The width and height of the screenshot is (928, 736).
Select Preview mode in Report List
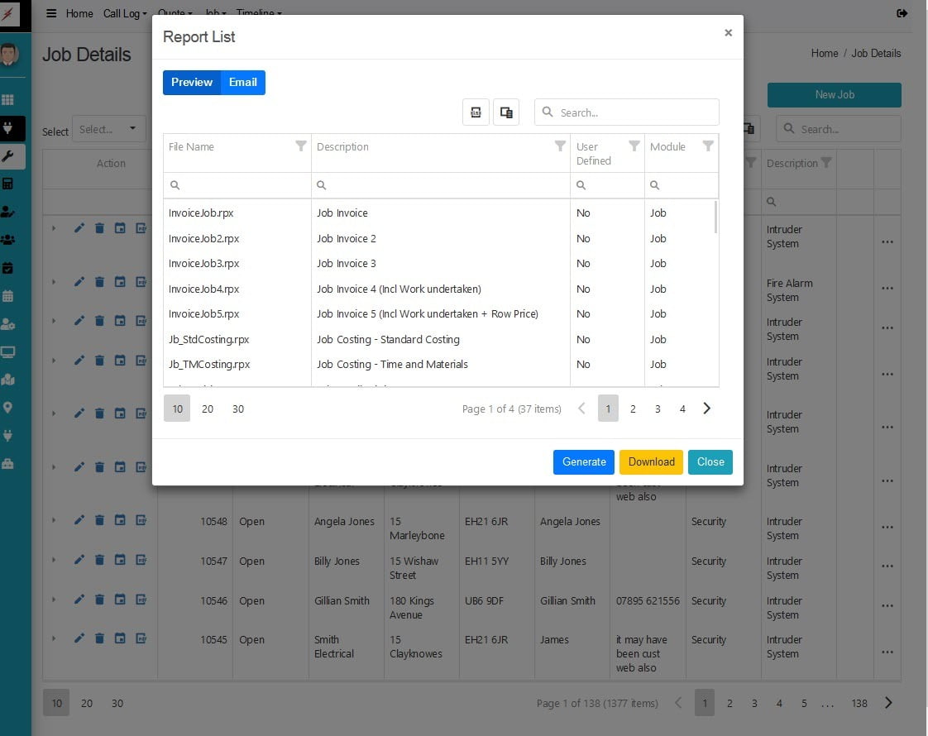[192, 83]
